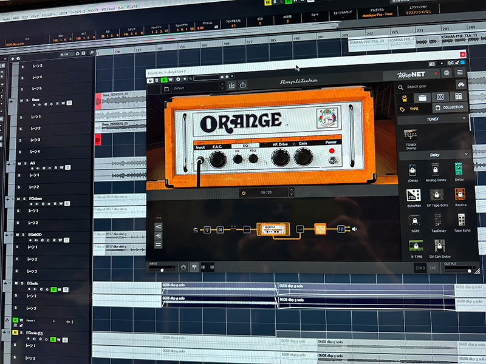Select the amp head gear category icon

[x=422, y=98]
